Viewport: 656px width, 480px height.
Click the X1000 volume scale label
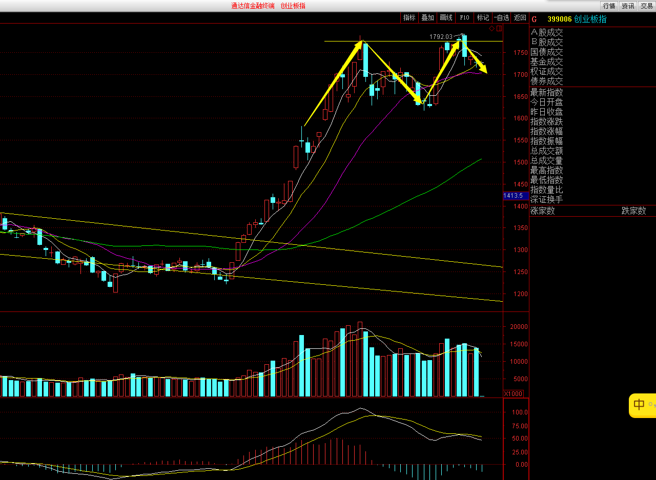point(514,393)
